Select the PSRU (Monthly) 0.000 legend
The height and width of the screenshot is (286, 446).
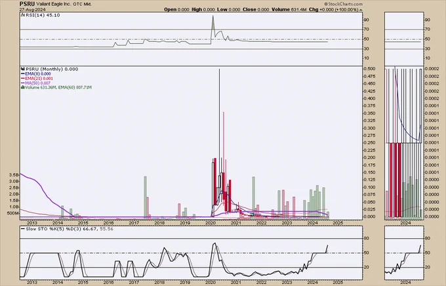52,69
